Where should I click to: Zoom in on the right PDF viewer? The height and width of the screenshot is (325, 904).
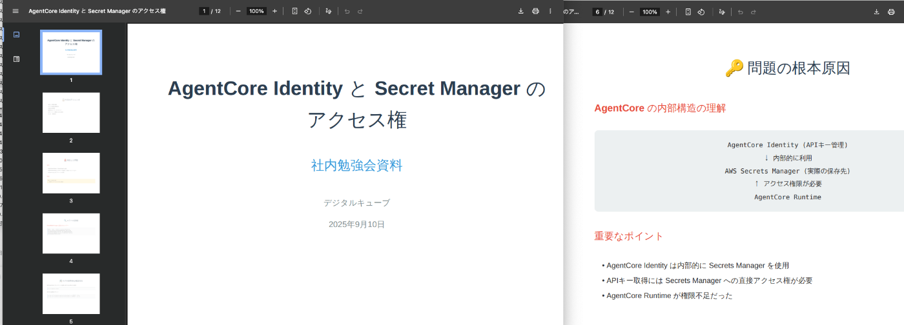click(x=668, y=12)
